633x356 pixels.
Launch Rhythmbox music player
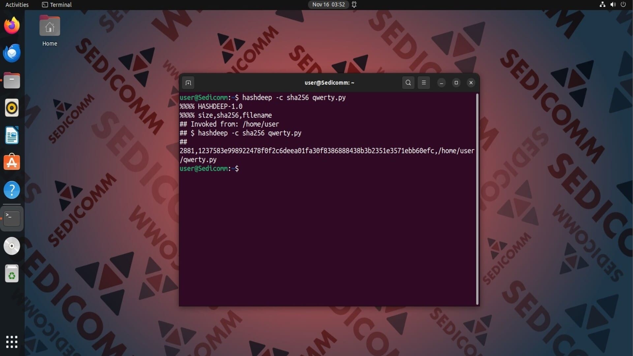(x=12, y=108)
